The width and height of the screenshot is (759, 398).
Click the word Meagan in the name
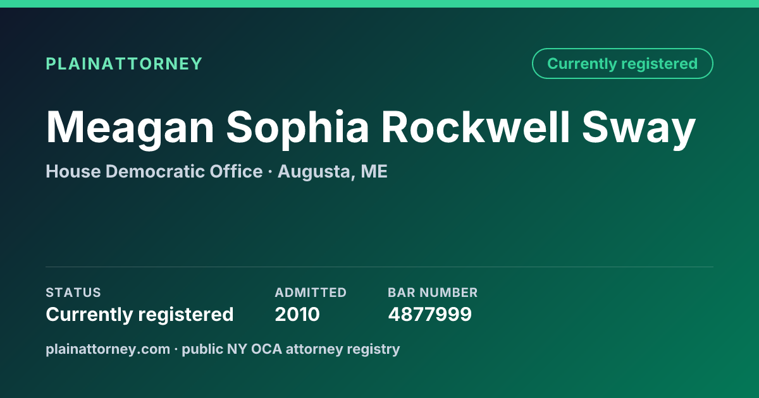point(130,130)
